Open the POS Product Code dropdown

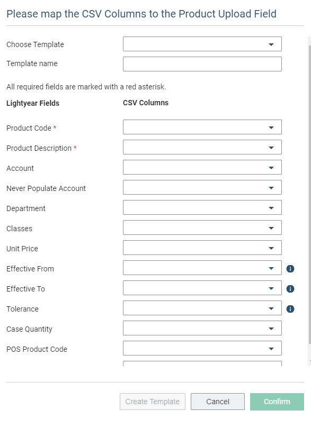coord(202,348)
